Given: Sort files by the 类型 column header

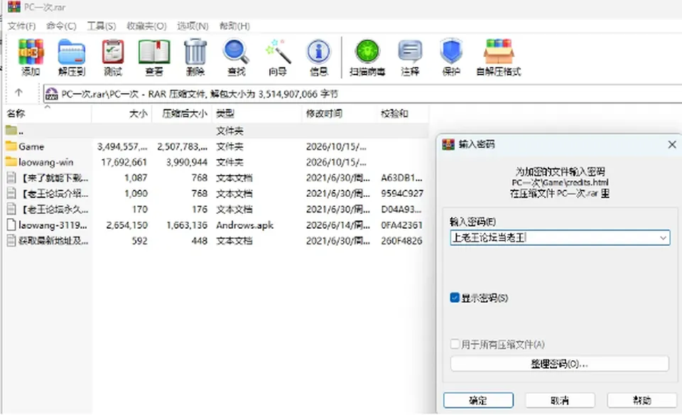Looking at the screenshot, I should pyautogui.click(x=256, y=114).
